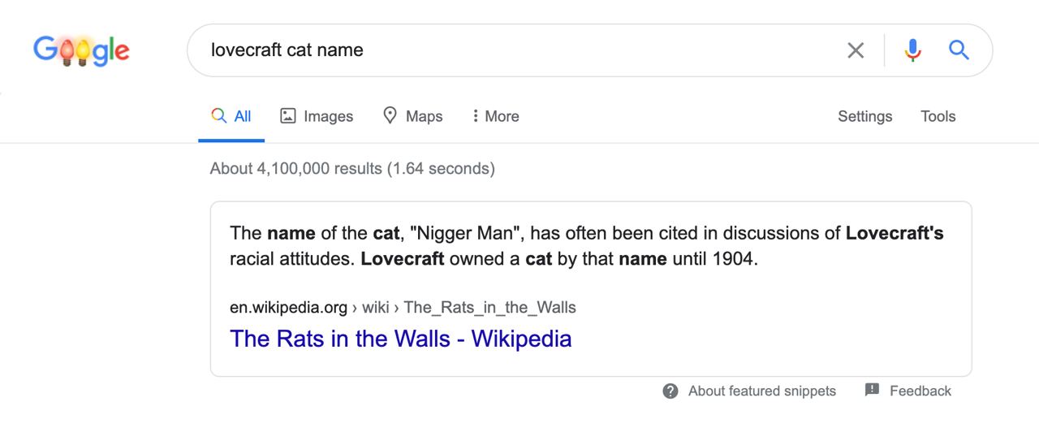
Task: Click into the search query field
Action: [x=519, y=50]
